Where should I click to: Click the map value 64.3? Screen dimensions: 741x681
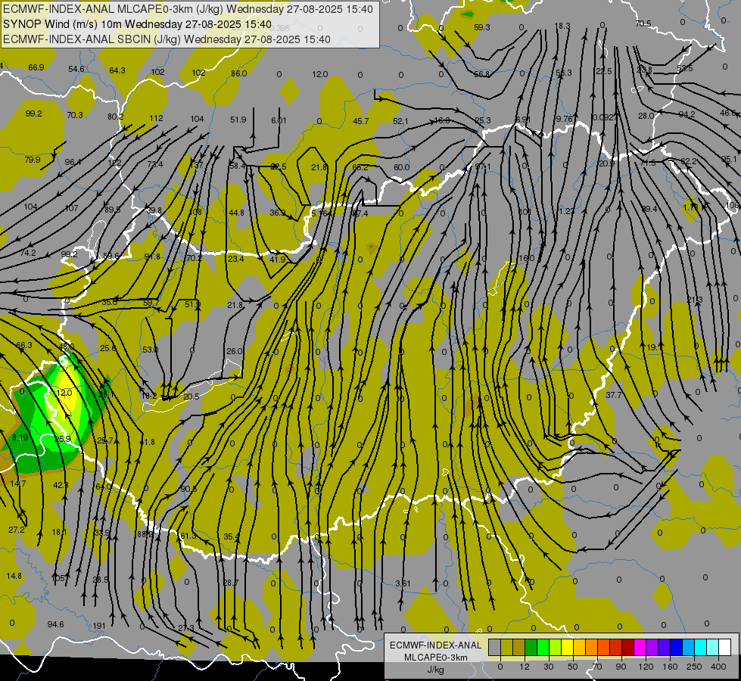click(117, 70)
